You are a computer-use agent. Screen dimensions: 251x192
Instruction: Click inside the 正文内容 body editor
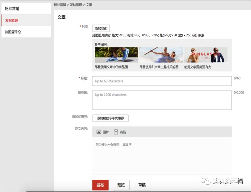coord(162,156)
